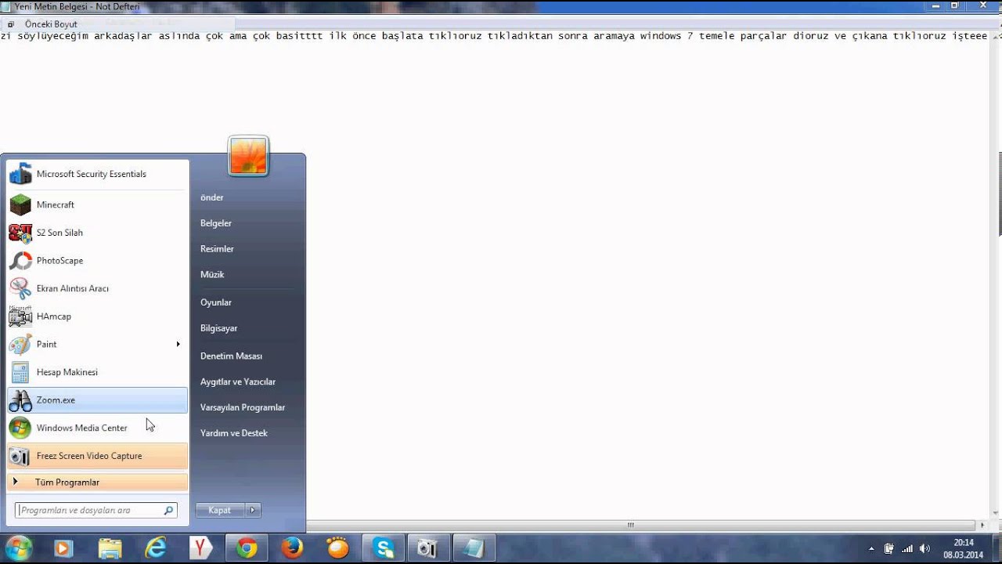Launch Zoom.exe from the Start menu
This screenshot has height=564, width=1002.
(x=98, y=400)
